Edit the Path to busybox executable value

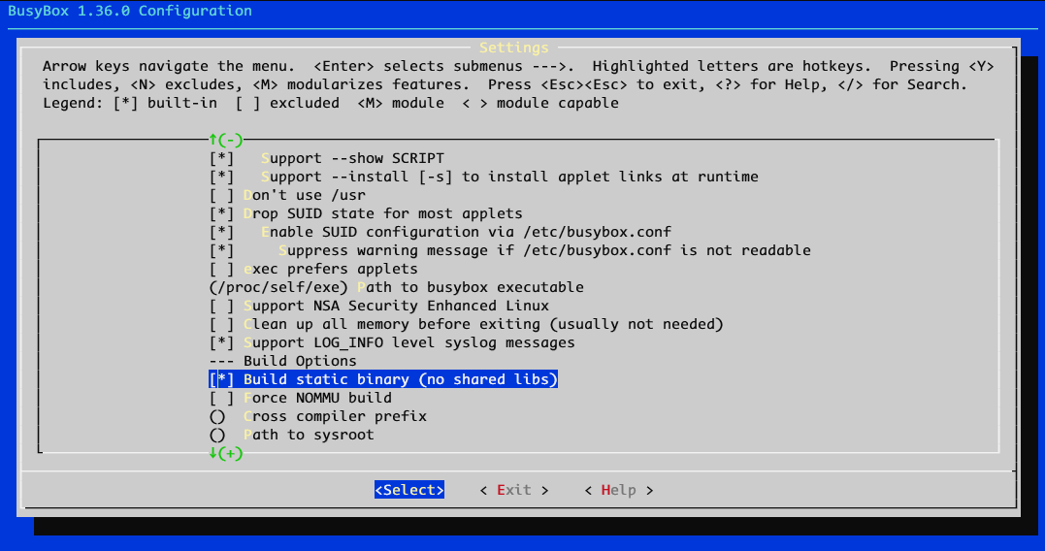[x=397, y=287]
